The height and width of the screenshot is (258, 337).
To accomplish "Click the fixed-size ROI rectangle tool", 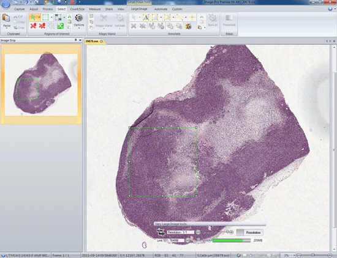I will pos(58,17).
